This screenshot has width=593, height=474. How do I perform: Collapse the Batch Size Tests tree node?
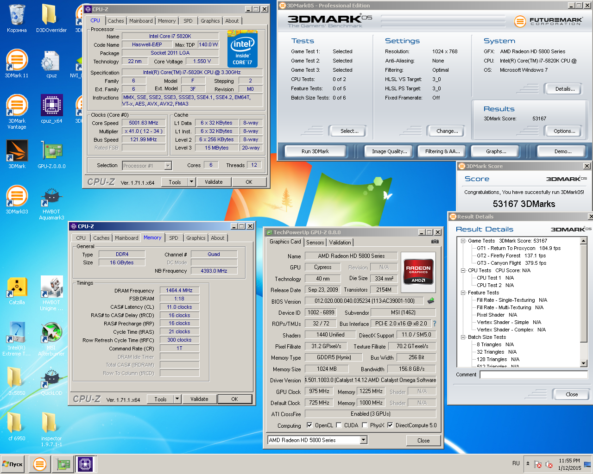click(x=463, y=337)
